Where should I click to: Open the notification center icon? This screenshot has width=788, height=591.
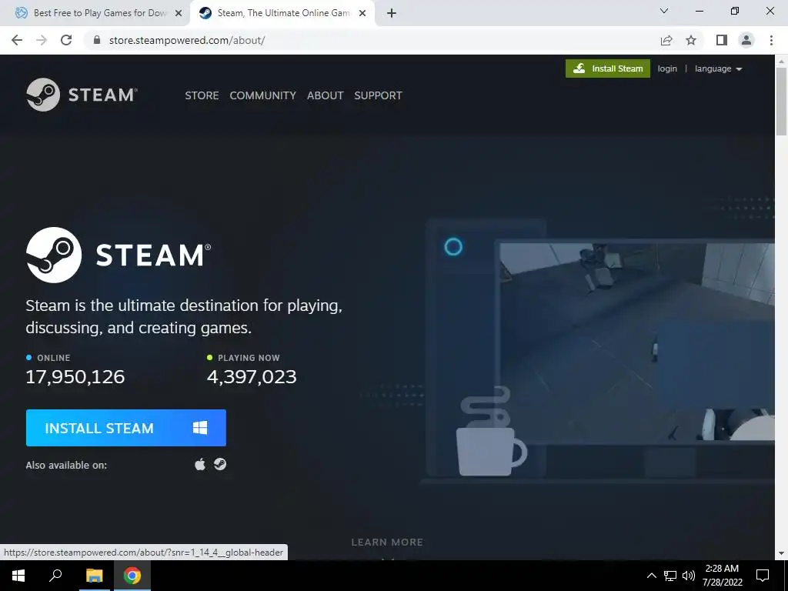pyautogui.click(x=763, y=576)
